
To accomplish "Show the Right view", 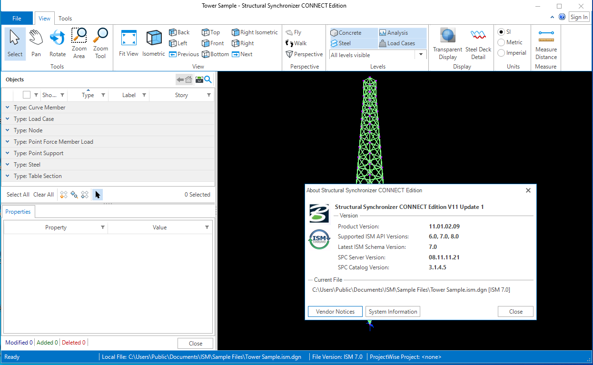I will pos(243,43).
